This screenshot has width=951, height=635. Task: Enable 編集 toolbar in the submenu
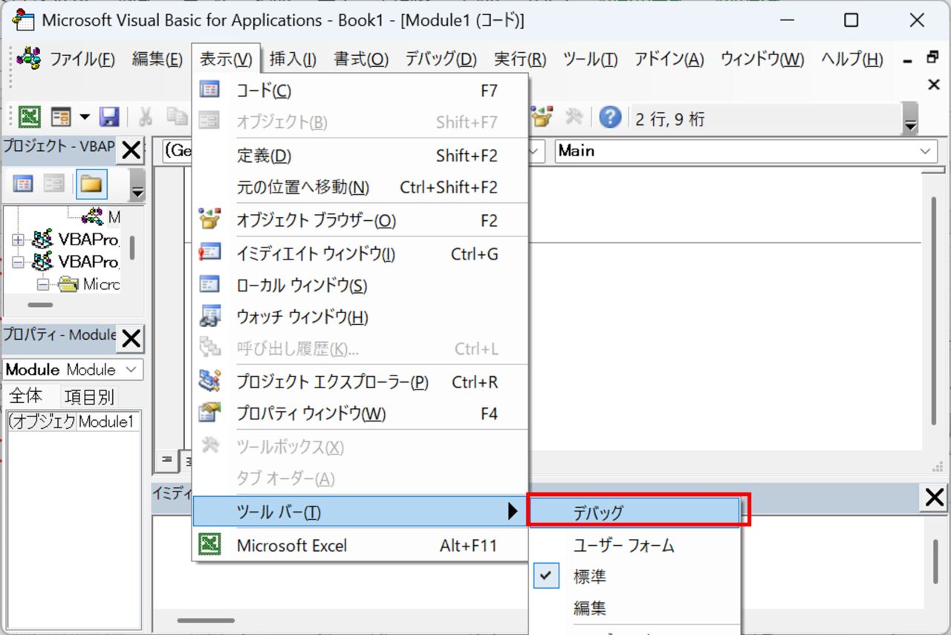point(635,608)
